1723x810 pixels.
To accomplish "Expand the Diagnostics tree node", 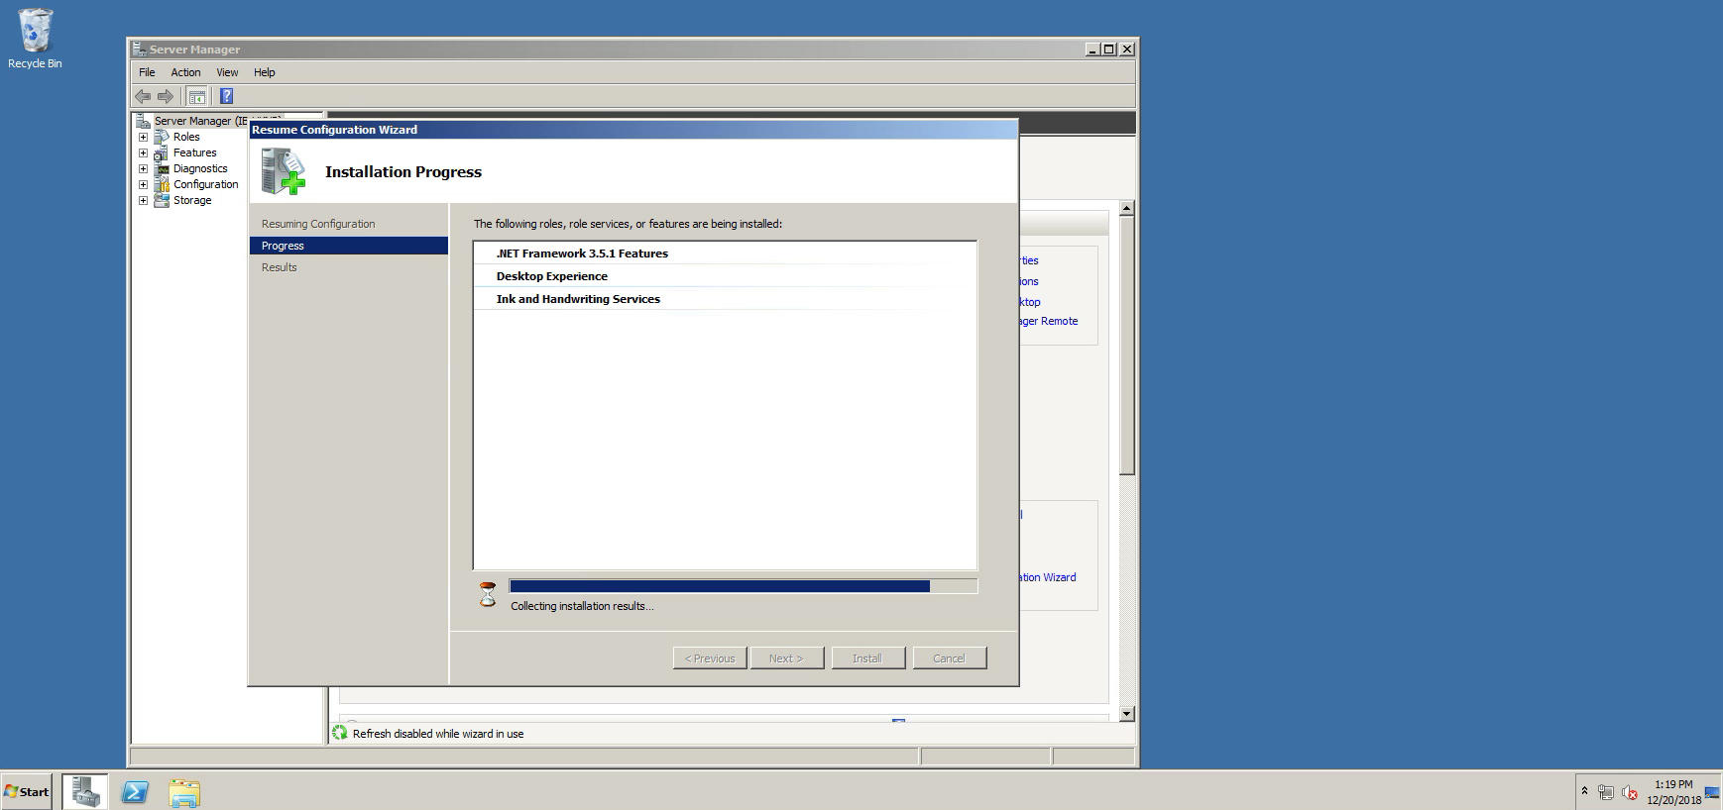I will pyautogui.click(x=143, y=168).
